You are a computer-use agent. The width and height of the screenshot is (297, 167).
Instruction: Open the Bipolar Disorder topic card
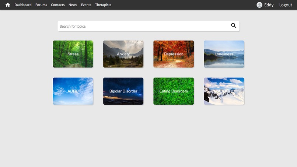click(123, 91)
